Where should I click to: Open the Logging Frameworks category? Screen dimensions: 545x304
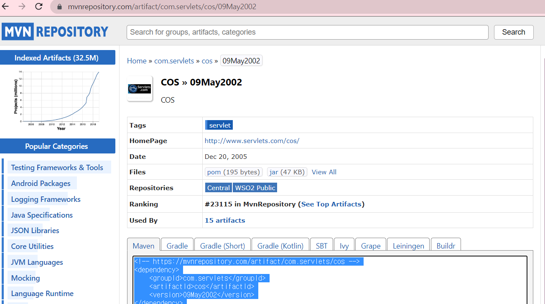pyautogui.click(x=46, y=199)
